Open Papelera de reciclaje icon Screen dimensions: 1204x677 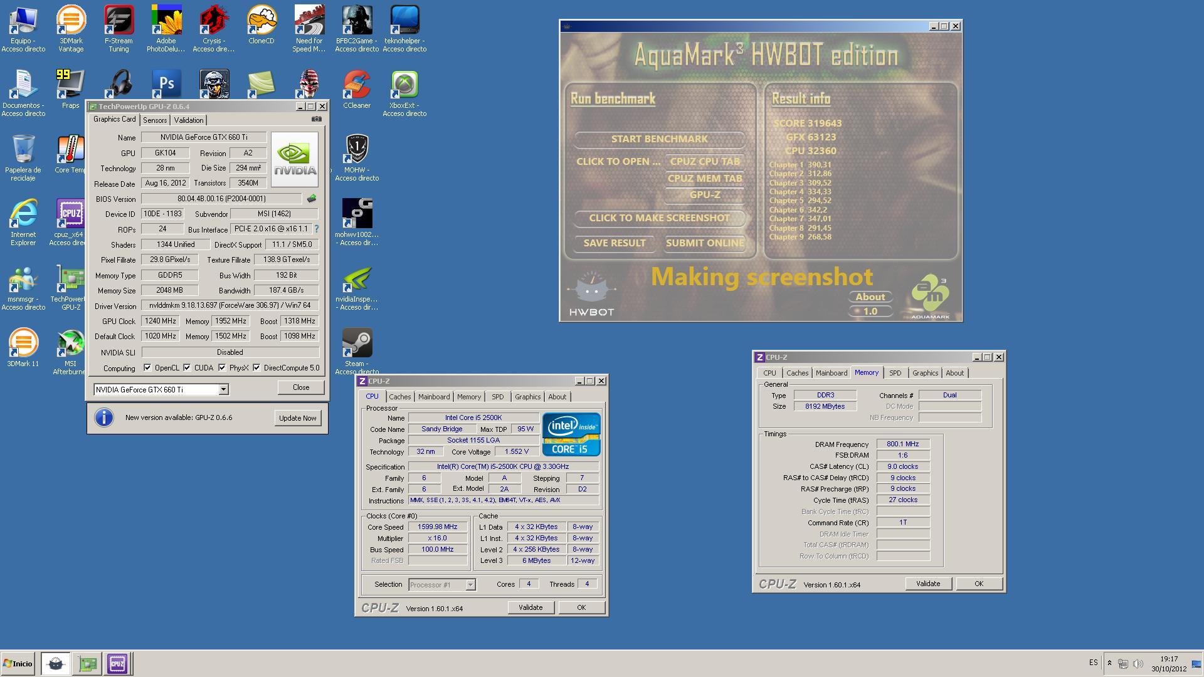[23, 157]
